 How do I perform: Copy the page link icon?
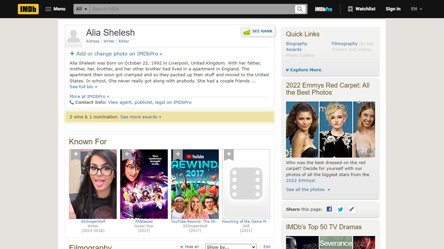pyautogui.click(x=351, y=209)
